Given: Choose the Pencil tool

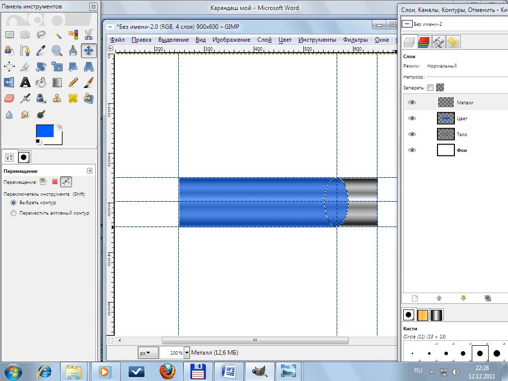Looking at the screenshot, I should coord(73,82).
